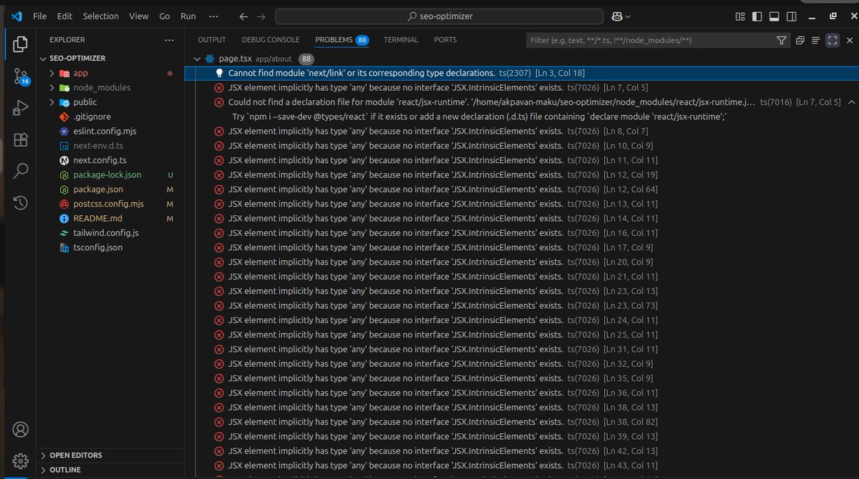Open Source Control with 16 changes

coord(21,77)
